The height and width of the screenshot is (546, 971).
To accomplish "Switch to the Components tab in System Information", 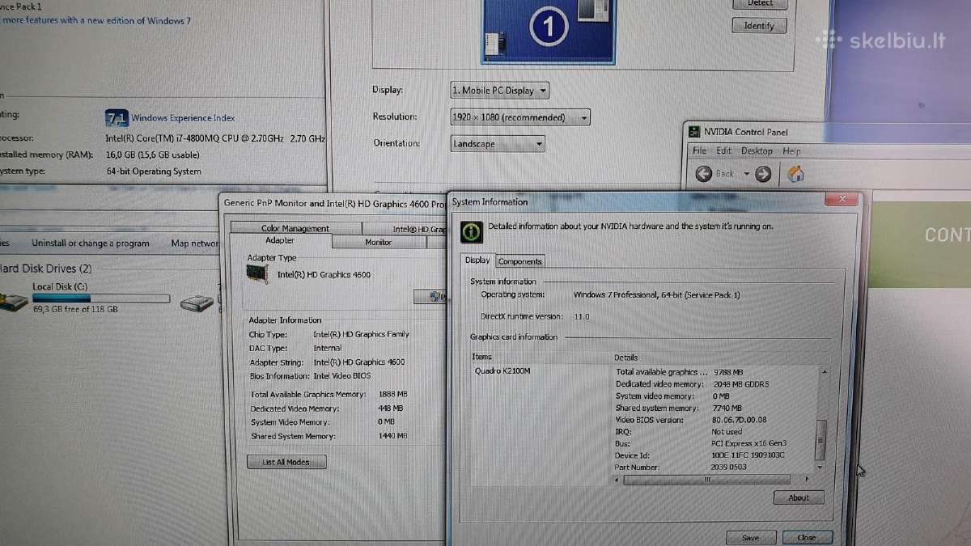I will [519, 261].
